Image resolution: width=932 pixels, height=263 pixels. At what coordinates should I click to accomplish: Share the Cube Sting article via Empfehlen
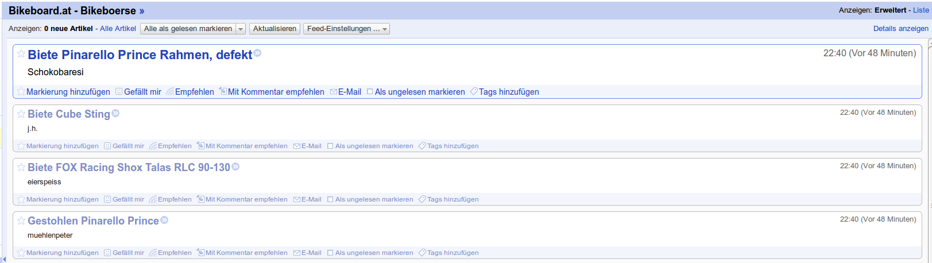pyautogui.click(x=171, y=146)
